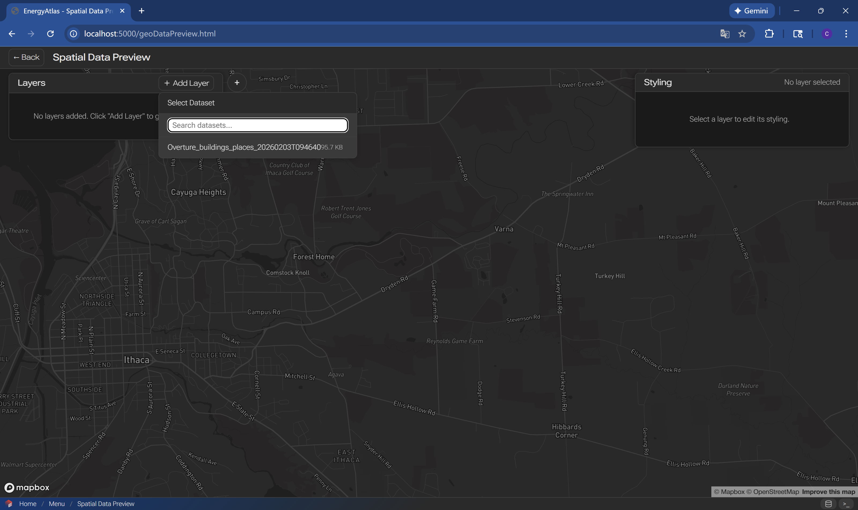Click the Mapbox logo on the map
Viewport: 858px width, 510px height.
26,487
